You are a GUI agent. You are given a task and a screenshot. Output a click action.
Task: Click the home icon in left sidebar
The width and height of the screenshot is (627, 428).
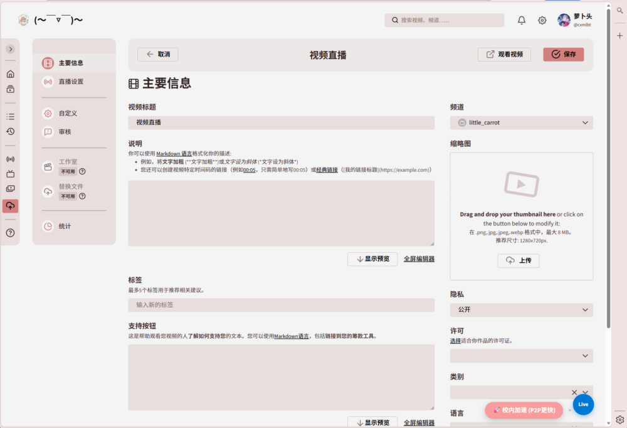[x=10, y=74]
